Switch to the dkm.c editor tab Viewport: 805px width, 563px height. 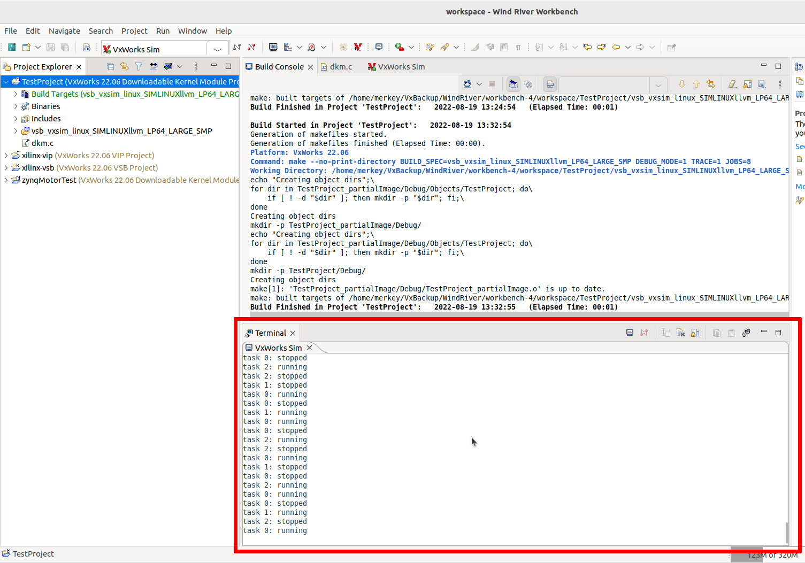click(x=336, y=66)
